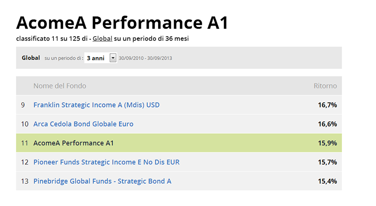Viewport: 376px width, 206px height.
Task: Click the 16,6% return value
Action: tap(327, 124)
